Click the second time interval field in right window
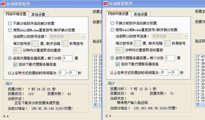Viewport: 205px width, 120px height. point(175,73)
